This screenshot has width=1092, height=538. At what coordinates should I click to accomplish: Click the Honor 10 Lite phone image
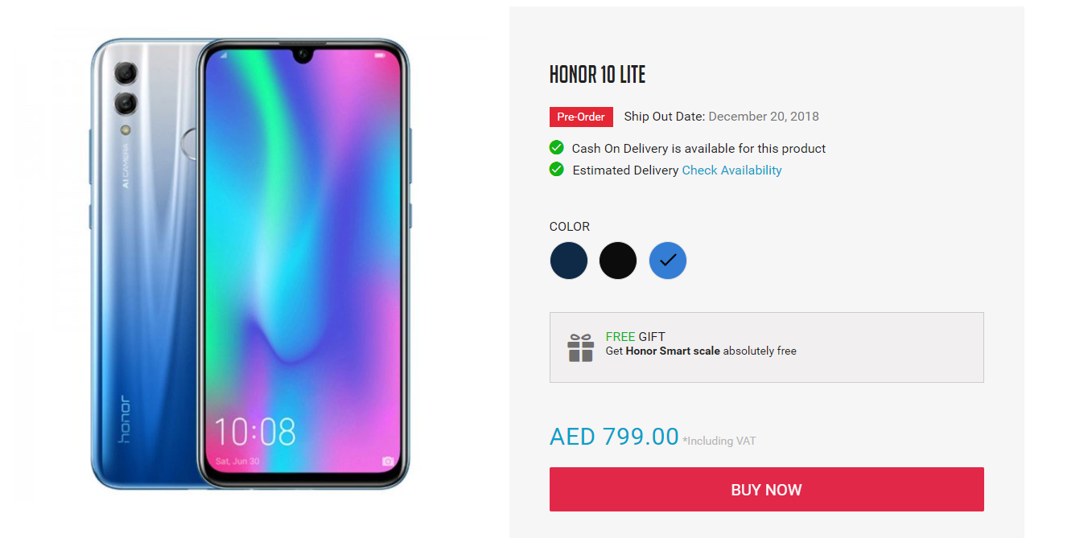[251, 264]
